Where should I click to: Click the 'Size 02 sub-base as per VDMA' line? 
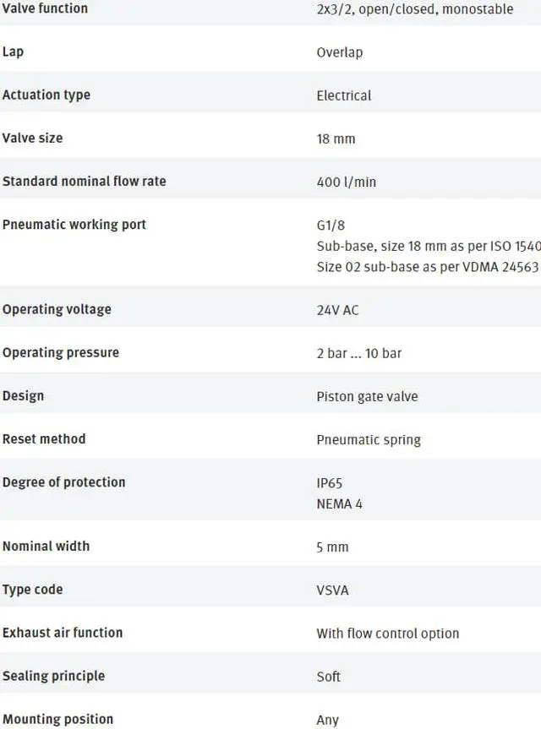point(427,267)
